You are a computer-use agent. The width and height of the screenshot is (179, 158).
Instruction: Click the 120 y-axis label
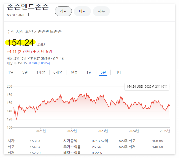coord(9,119)
